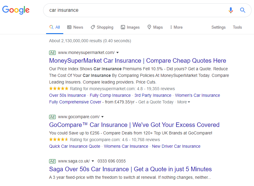Select the All results tab
The image size is (254, 186).
[55, 27]
